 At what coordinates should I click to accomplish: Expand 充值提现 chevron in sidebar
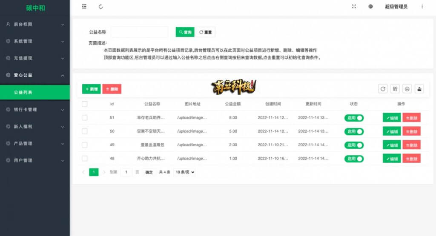click(x=63, y=58)
